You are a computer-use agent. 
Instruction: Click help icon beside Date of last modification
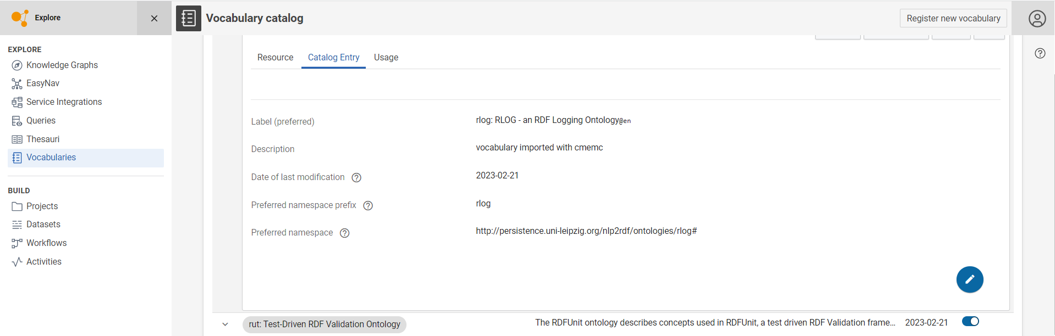pos(356,177)
